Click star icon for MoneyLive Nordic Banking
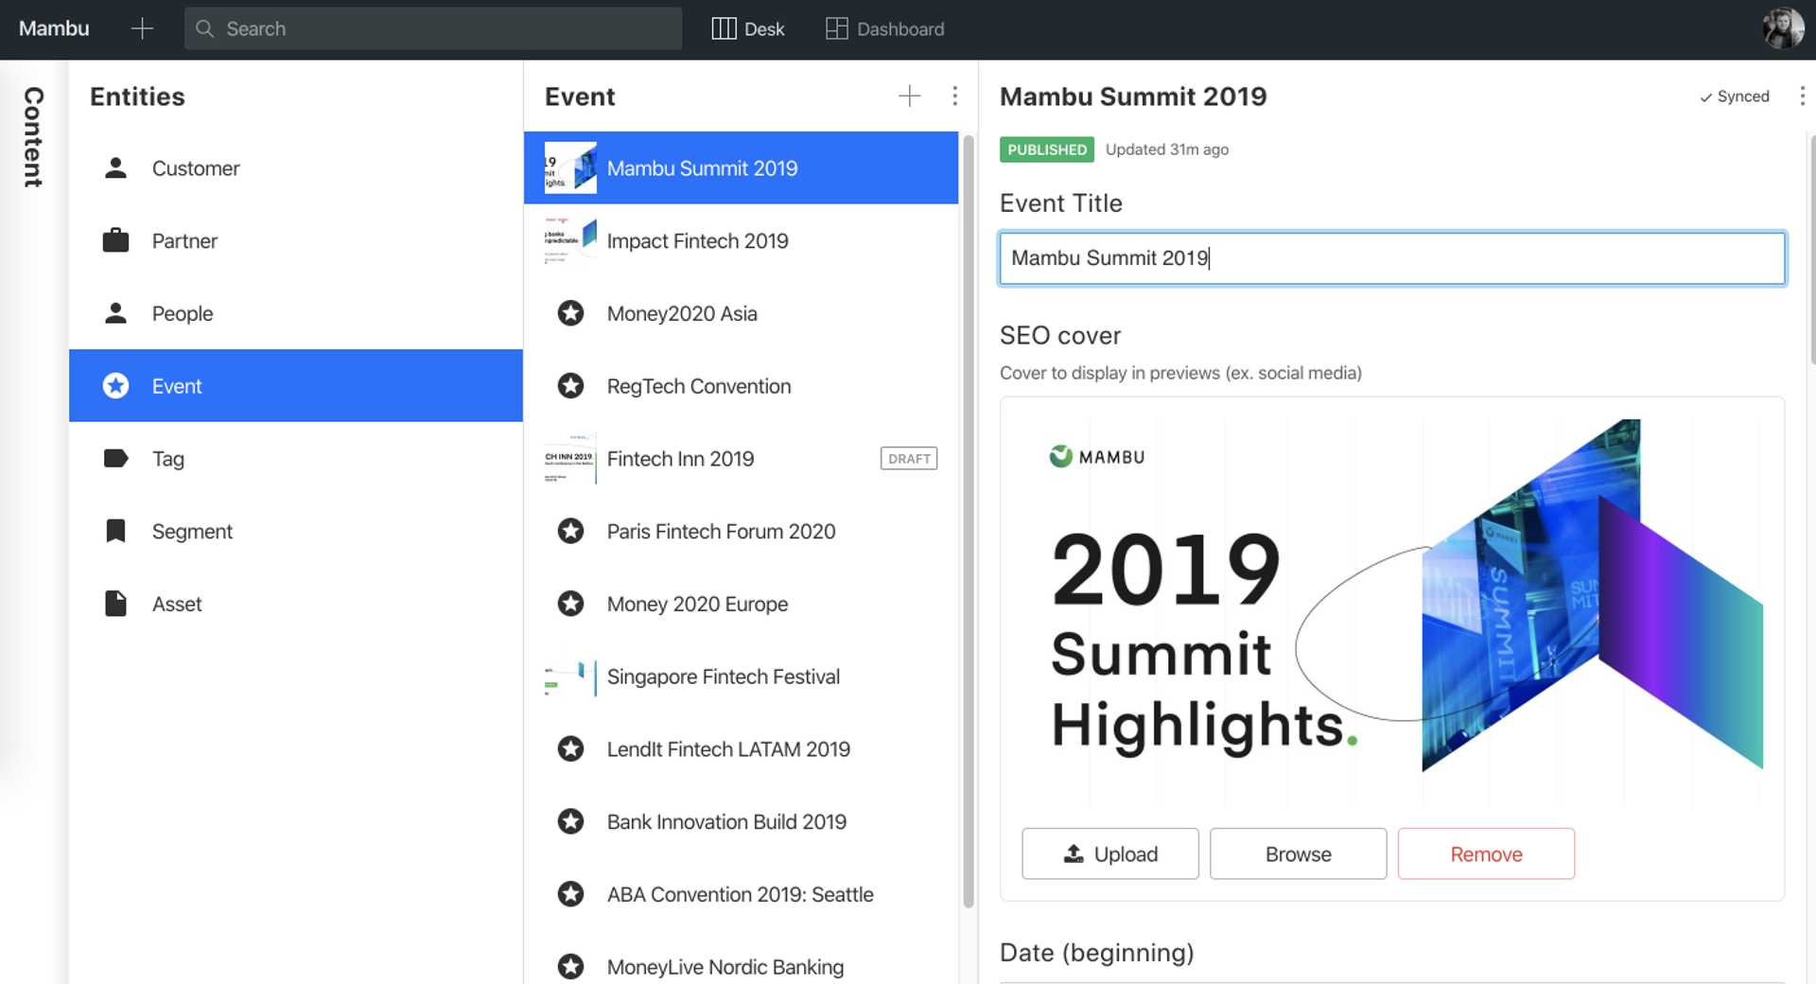 [570, 966]
